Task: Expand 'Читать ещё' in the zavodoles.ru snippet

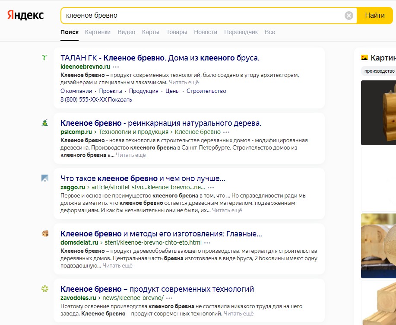Action: tap(239, 314)
